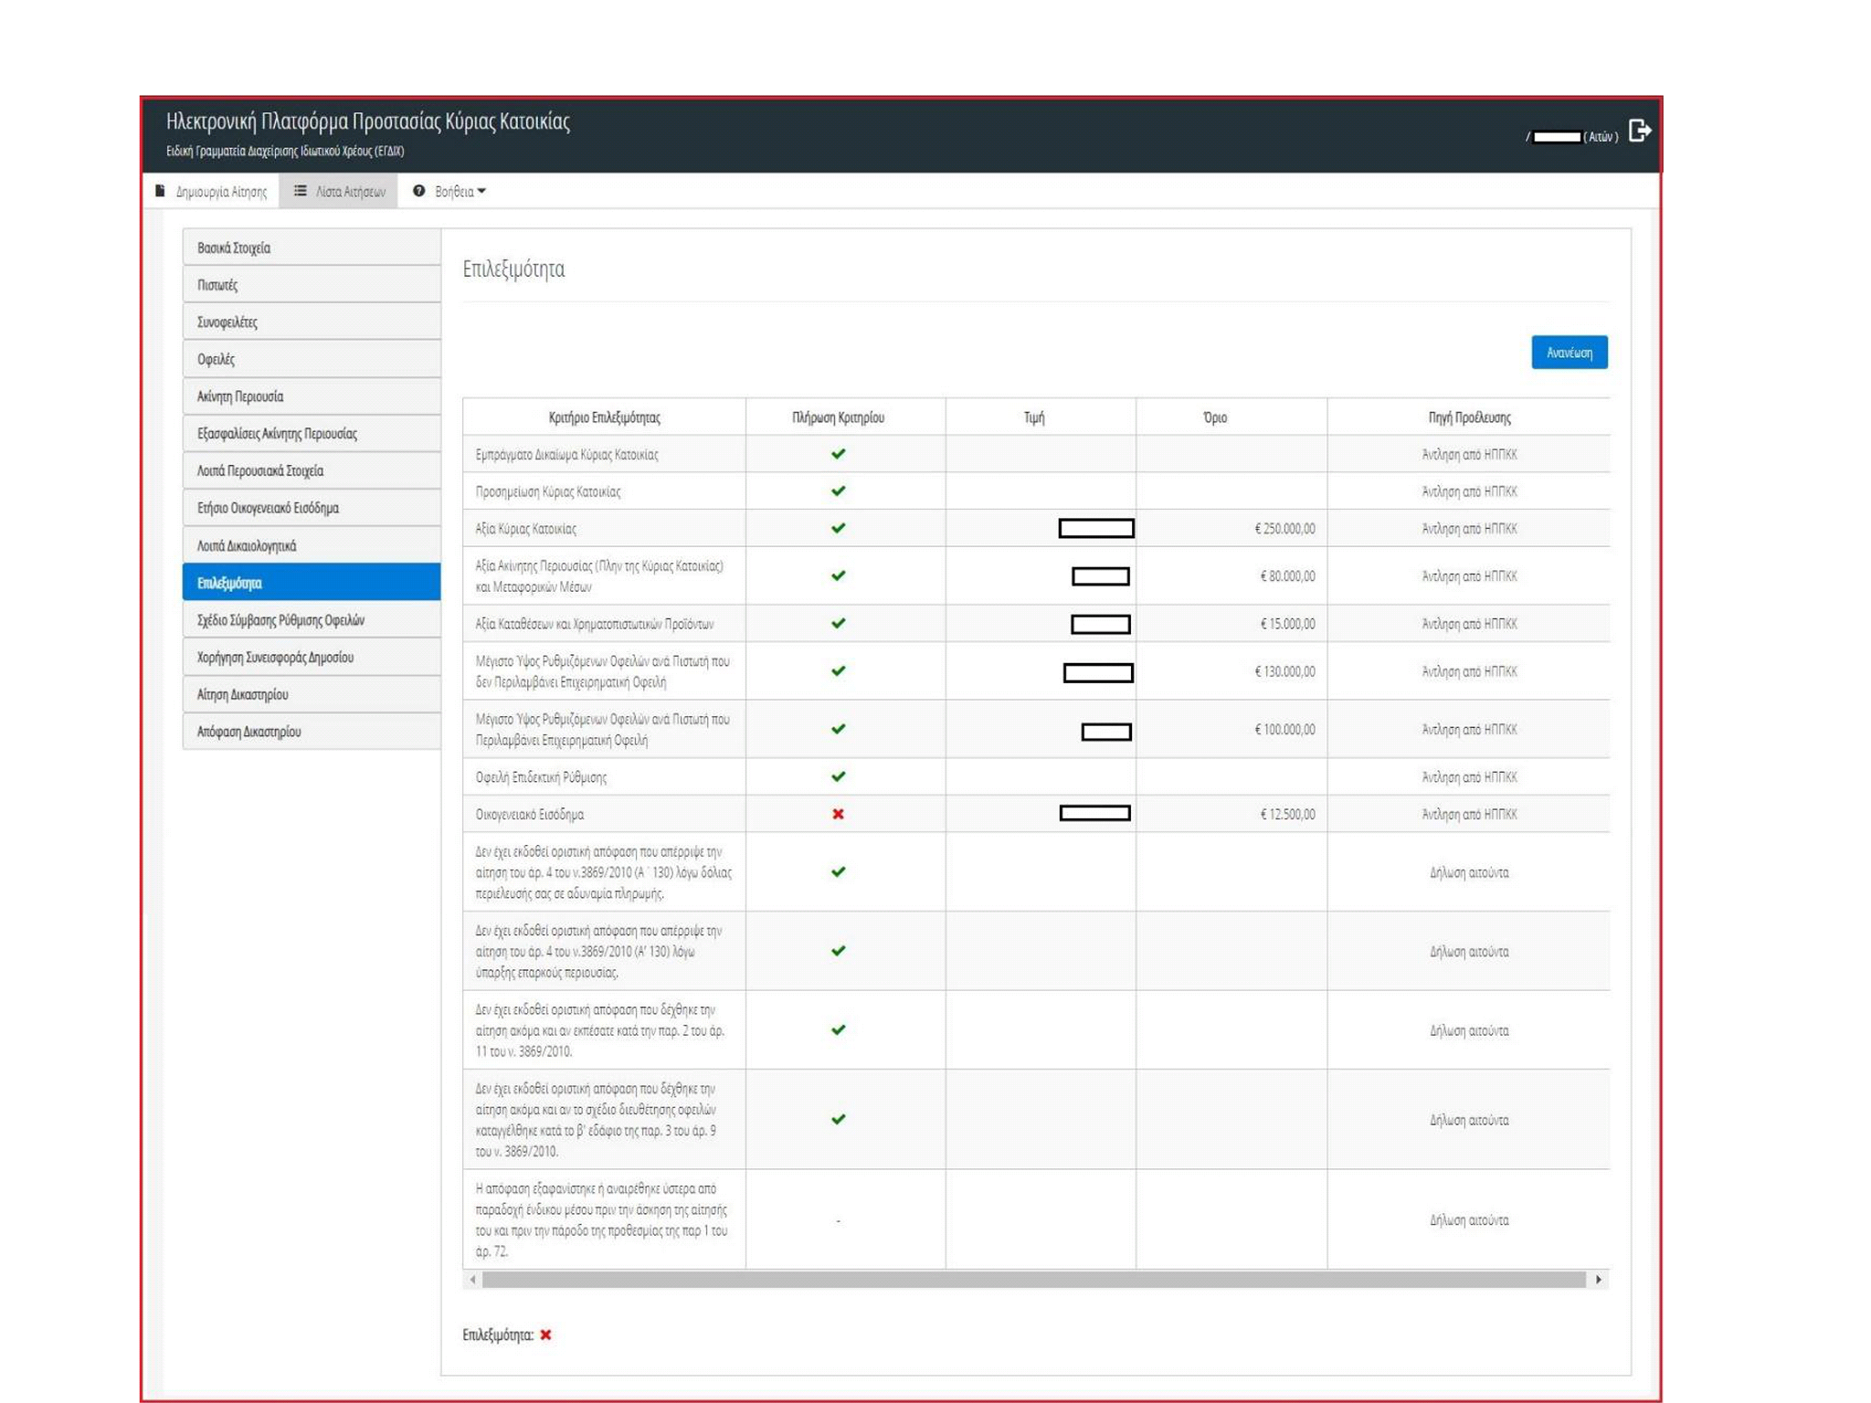Open the Λίστα Αιτήσεων tab
Viewport: 1871px width, 1403px height.
click(339, 191)
